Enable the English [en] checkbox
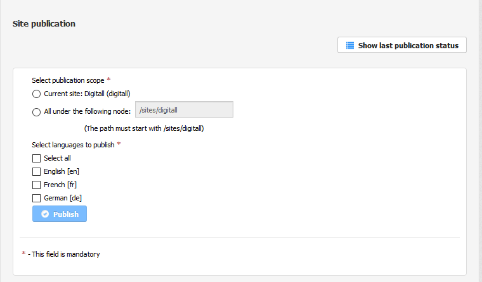The image size is (482, 282). point(36,171)
